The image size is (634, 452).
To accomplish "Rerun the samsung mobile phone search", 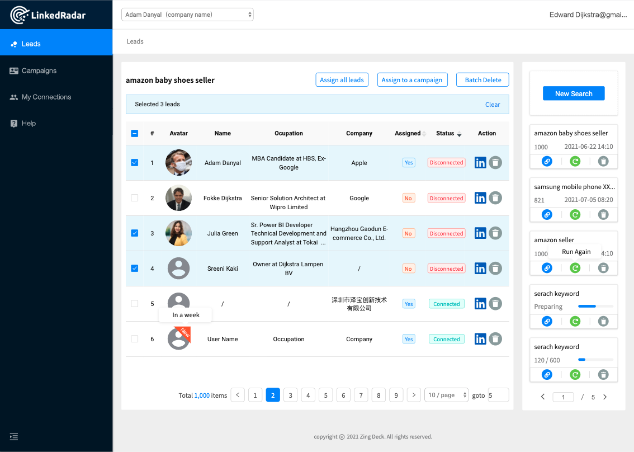I will tap(575, 214).
